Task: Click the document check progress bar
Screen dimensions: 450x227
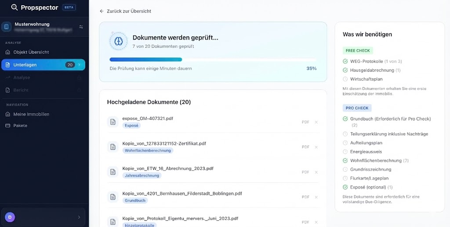Action: pyautogui.click(x=213, y=60)
